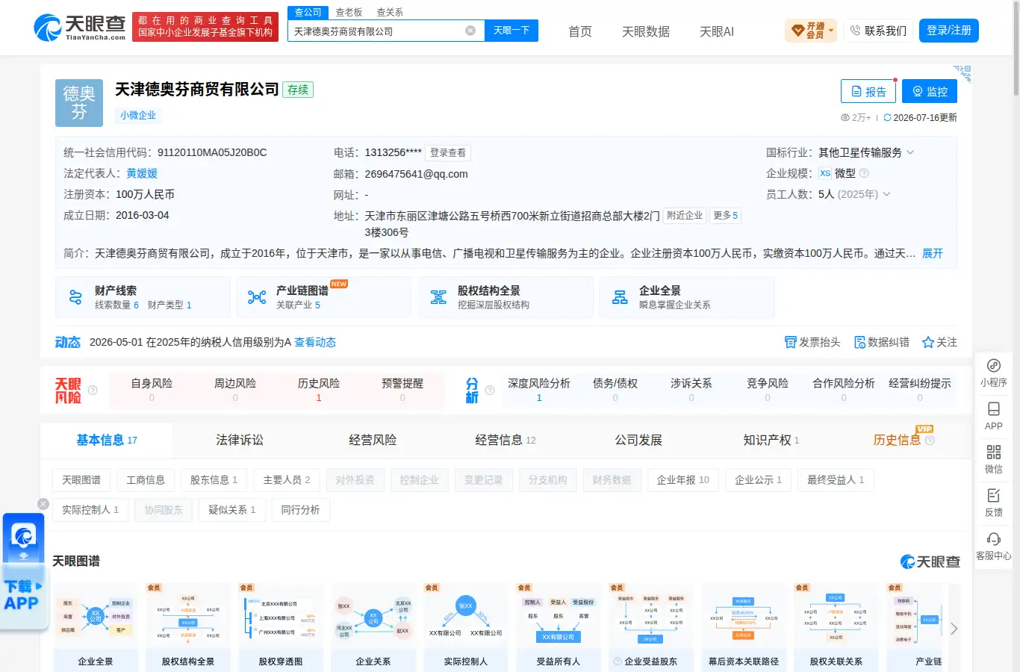This screenshot has height=672, width=1020.
Task: Open APP in the side panel
Action: (994, 416)
